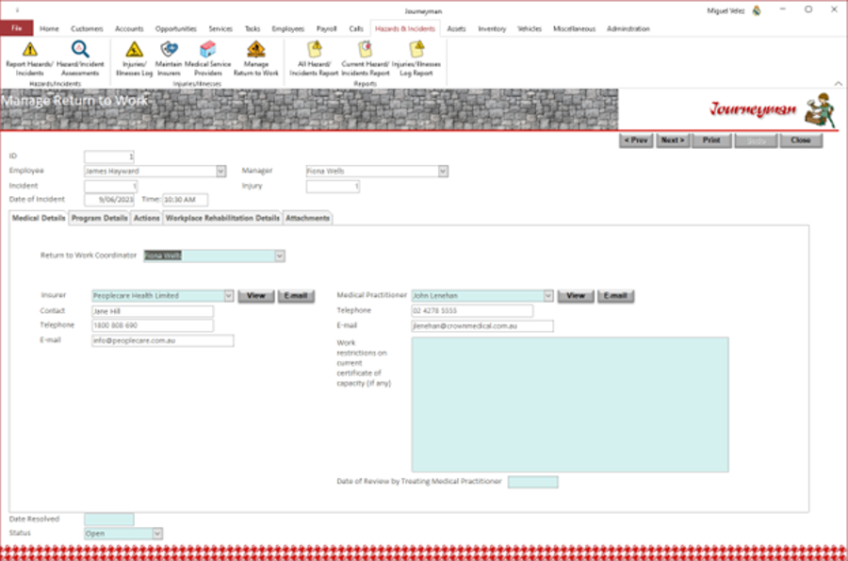E-mail the medical practitioner
Image resolution: width=848 pixels, height=561 pixels.
[615, 296]
